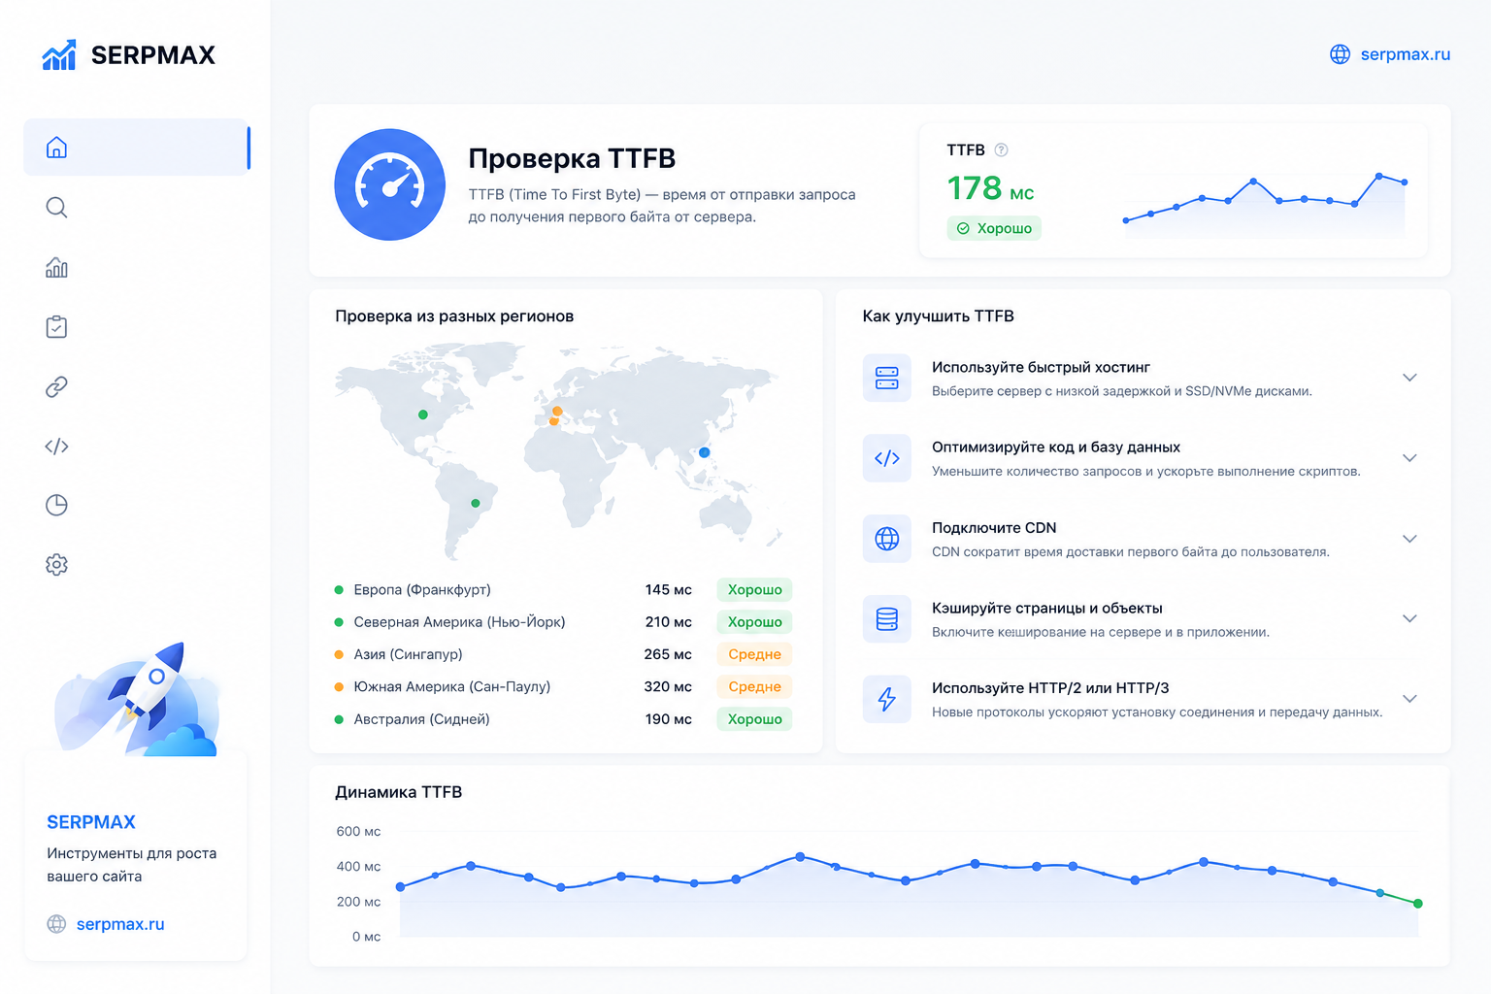Click the globe icon in top-right header
This screenshot has width=1491, height=994.
click(1340, 54)
